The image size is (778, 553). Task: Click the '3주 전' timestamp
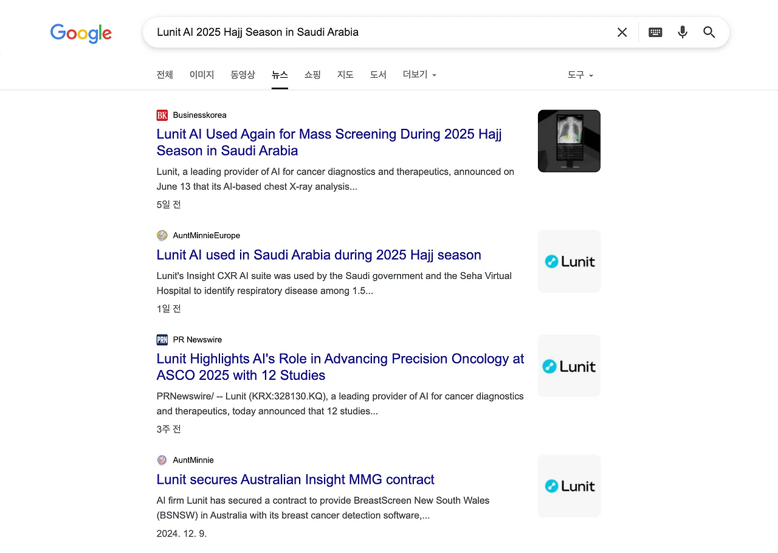169,429
